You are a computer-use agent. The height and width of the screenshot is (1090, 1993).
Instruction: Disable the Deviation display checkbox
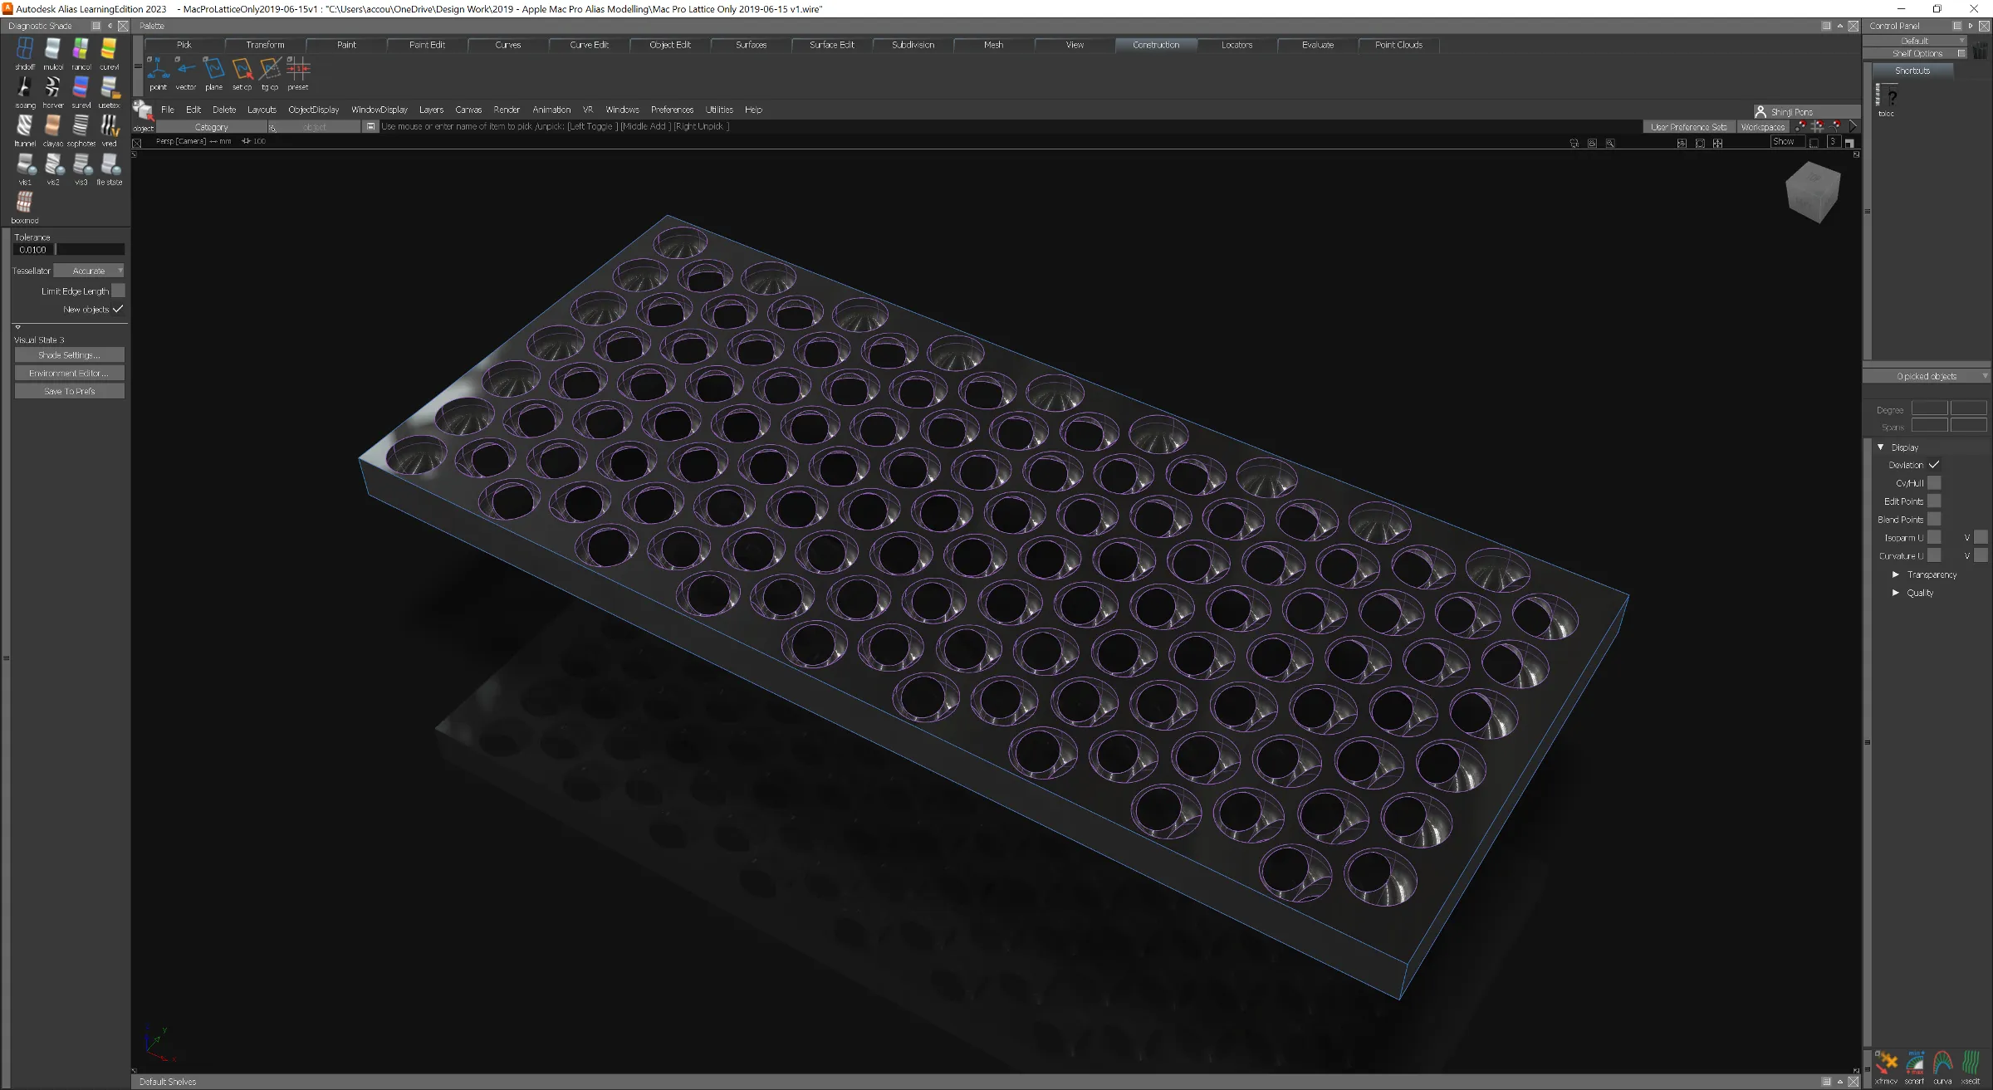[1934, 465]
